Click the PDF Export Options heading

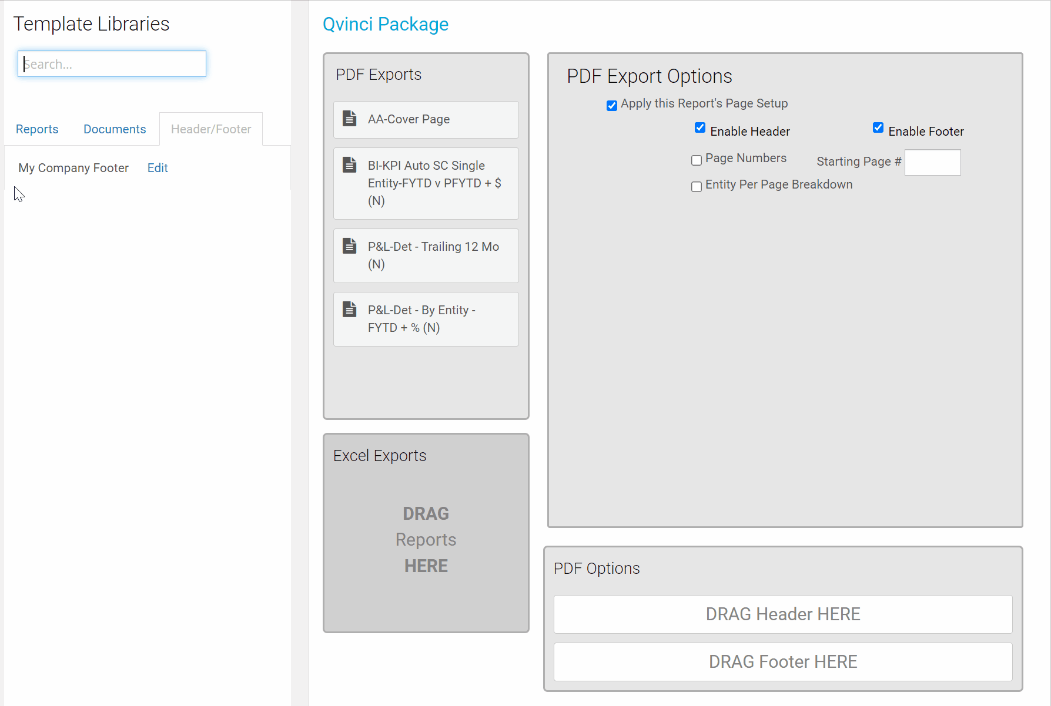tap(650, 76)
